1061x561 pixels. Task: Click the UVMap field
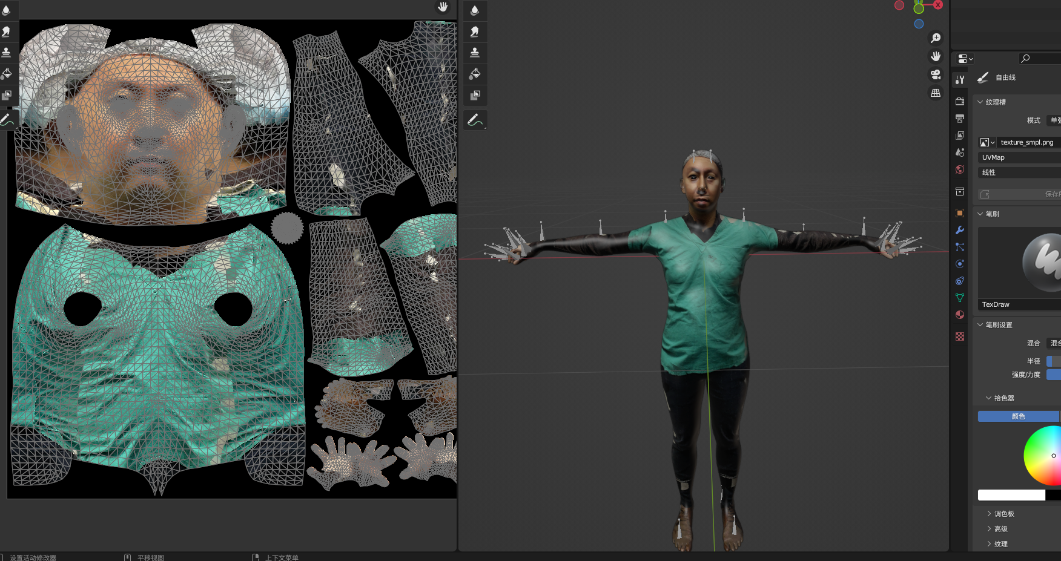click(x=1018, y=157)
